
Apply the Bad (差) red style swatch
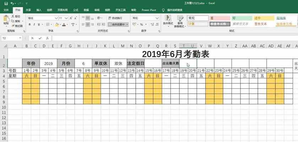click(x=220, y=18)
